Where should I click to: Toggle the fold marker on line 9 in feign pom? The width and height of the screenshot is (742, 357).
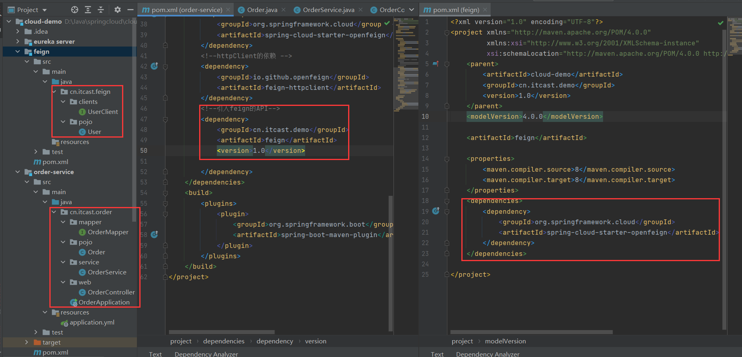point(447,106)
